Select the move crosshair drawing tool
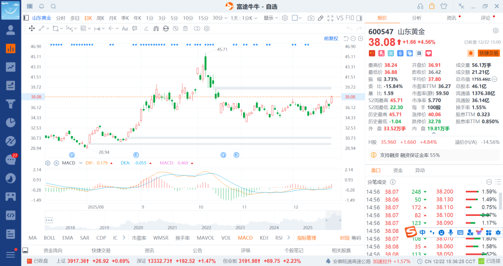Viewport: 503px width, 266px height. pyautogui.click(x=32, y=28)
